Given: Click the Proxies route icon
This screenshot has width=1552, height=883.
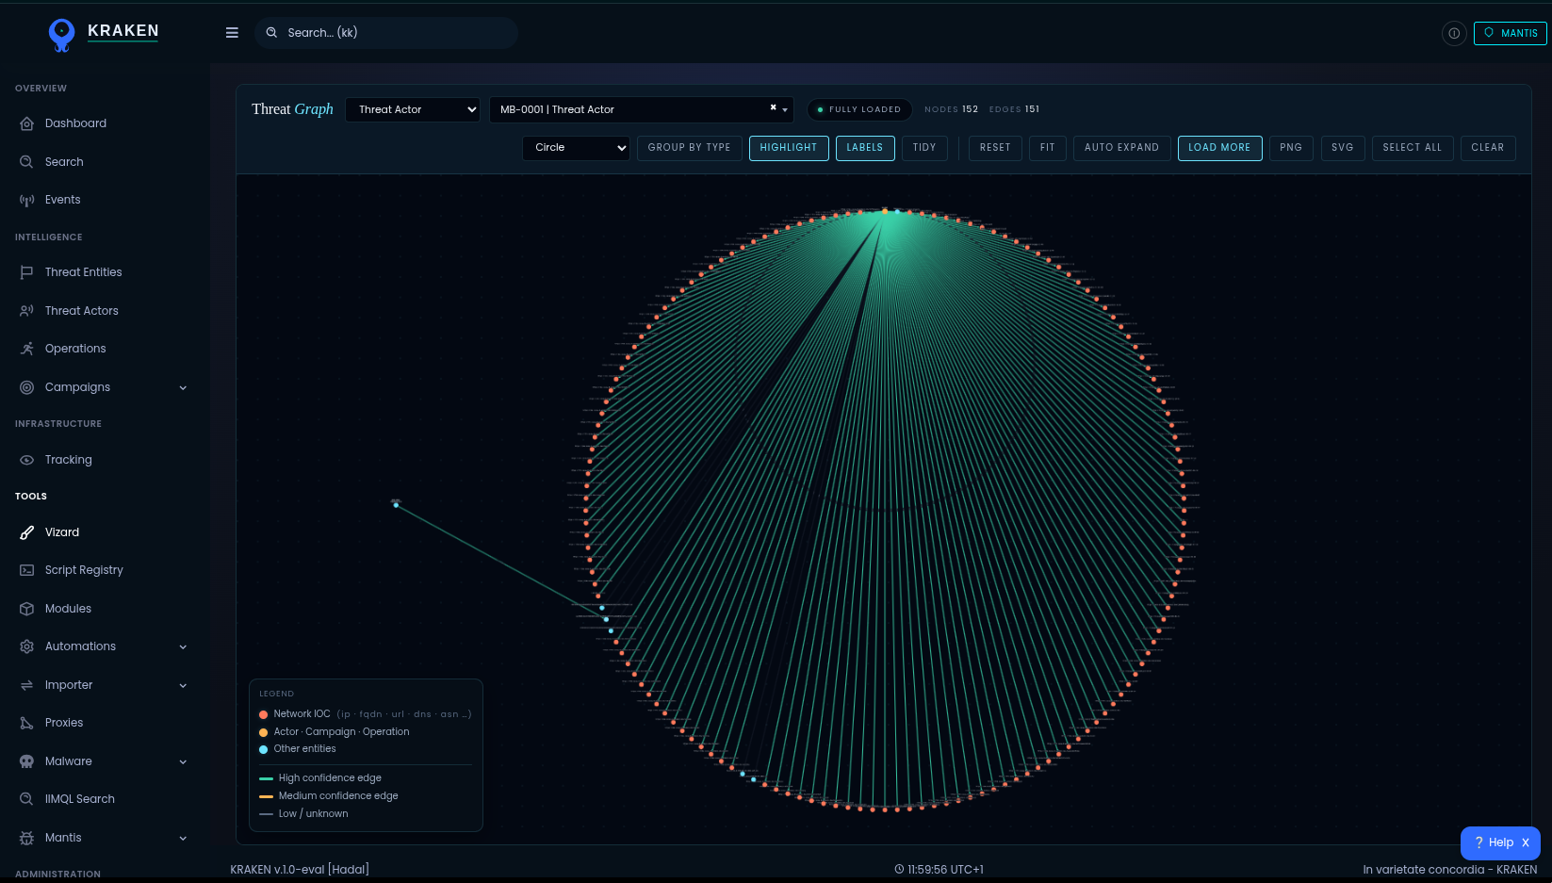Looking at the screenshot, I should [x=26, y=723].
